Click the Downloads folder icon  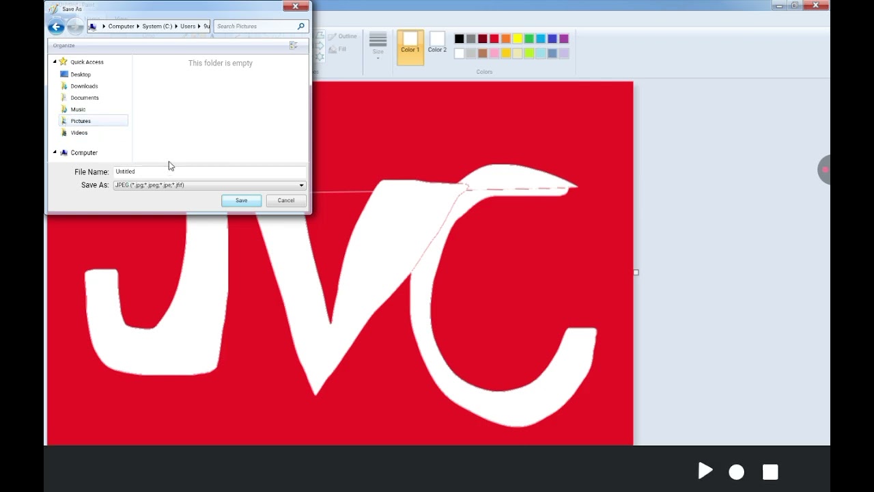coord(64,86)
